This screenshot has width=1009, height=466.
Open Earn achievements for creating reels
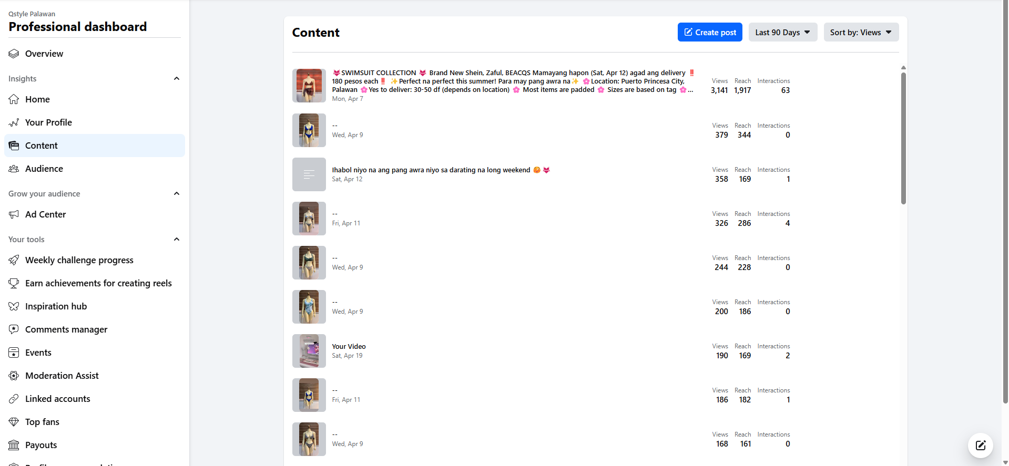pos(95,283)
